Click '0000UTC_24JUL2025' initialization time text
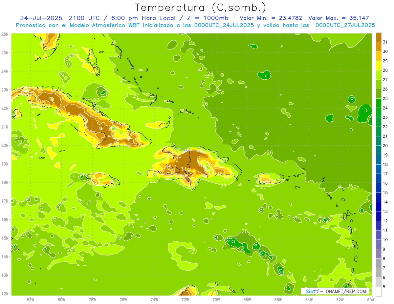 pos(224,25)
